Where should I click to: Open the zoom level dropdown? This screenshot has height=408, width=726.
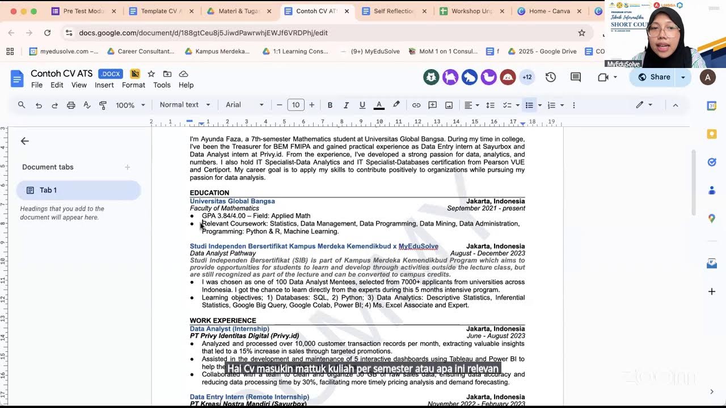[x=130, y=105]
